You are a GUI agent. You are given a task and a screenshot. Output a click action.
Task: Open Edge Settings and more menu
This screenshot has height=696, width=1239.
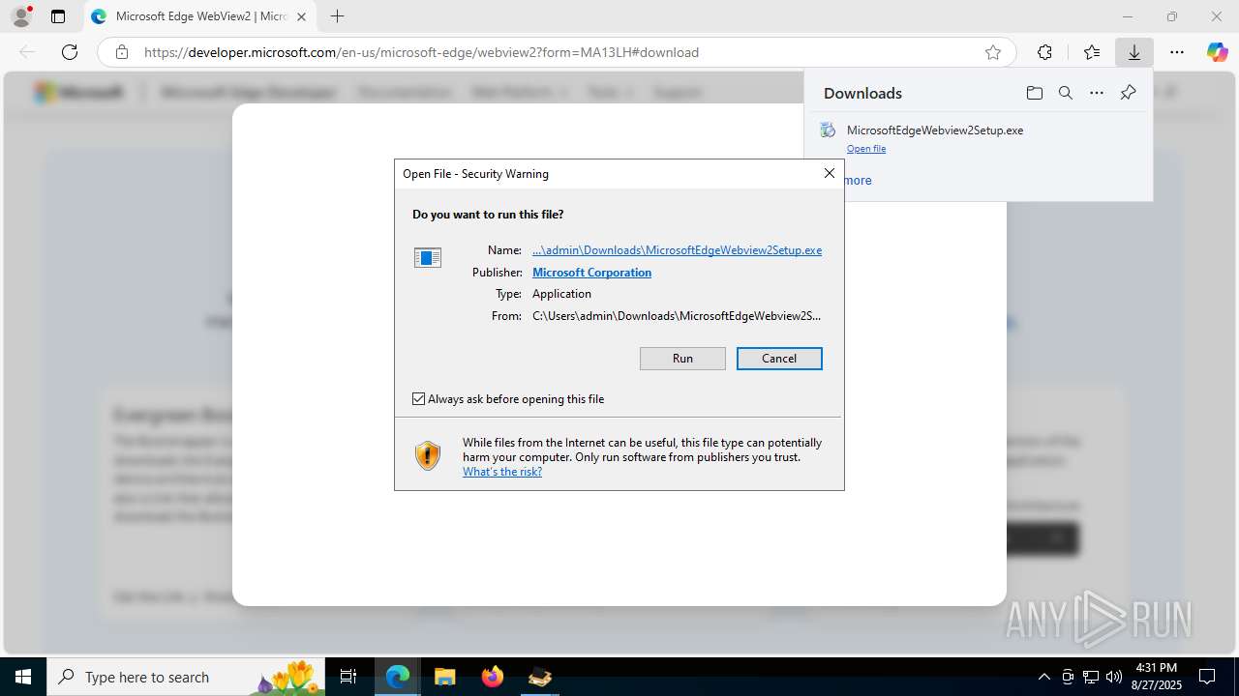pos(1177,52)
